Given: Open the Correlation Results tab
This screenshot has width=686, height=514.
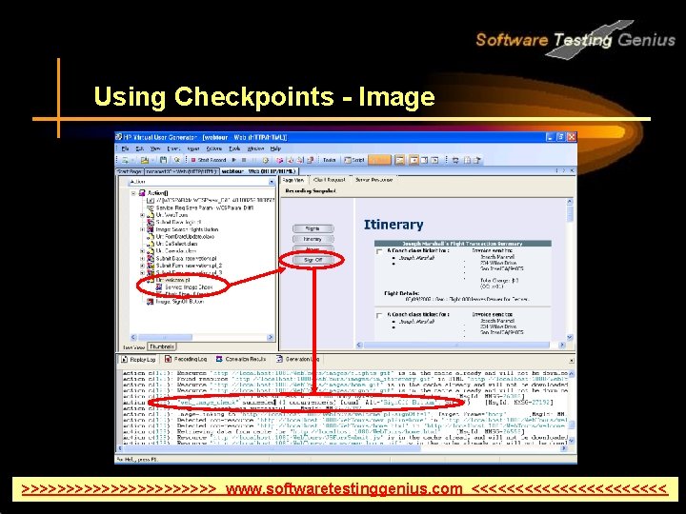Looking at the screenshot, I should [241, 359].
